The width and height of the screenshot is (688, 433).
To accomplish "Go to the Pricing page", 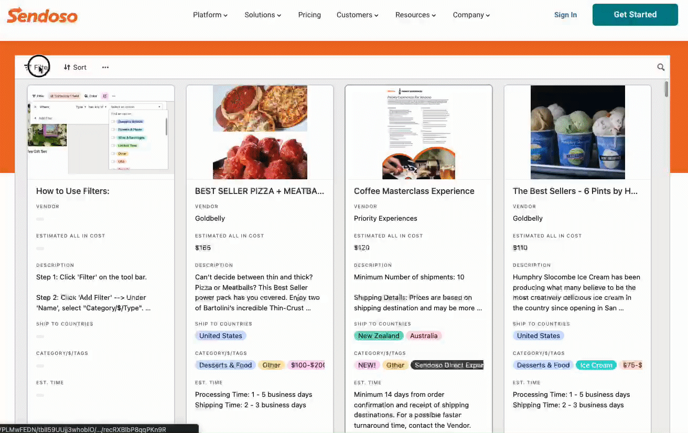I will tap(309, 15).
